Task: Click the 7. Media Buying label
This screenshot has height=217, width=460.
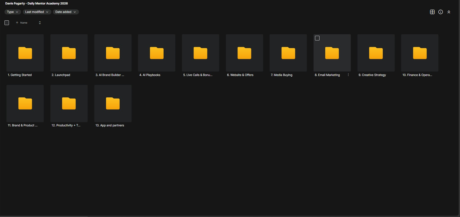Action: 281,75
